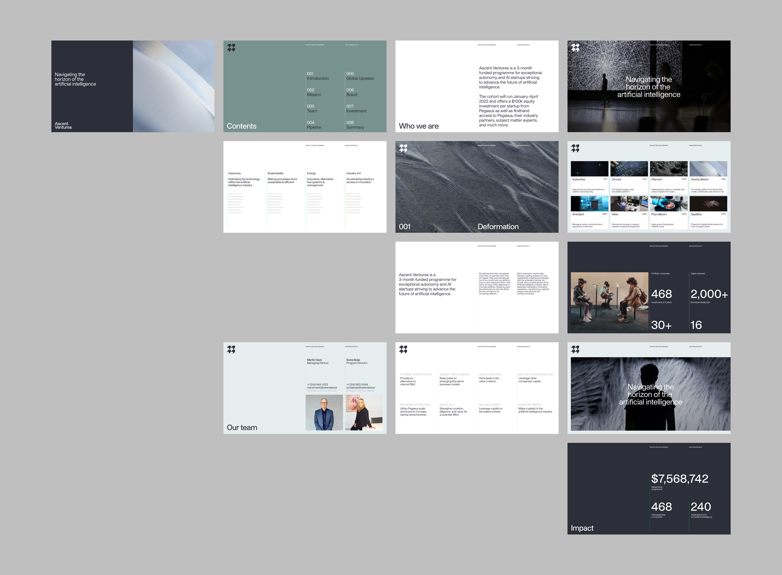Select the Septillion company image
782x575 pixels.
[708, 204]
